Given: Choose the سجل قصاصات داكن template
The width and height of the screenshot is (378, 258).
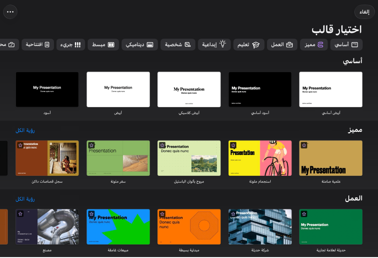Looking at the screenshot, I should click(47, 158).
